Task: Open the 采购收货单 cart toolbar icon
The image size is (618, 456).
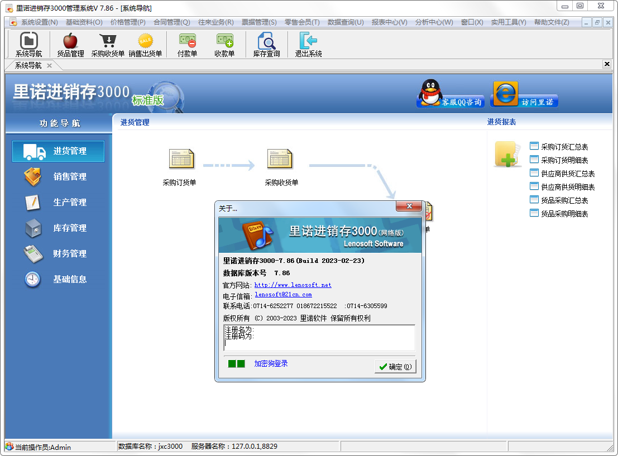Action: [x=108, y=45]
